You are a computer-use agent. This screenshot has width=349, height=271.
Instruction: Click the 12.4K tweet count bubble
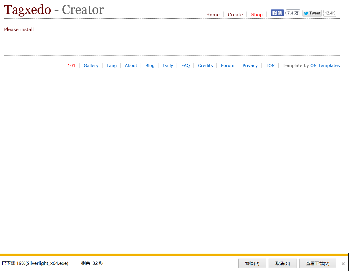click(x=330, y=13)
